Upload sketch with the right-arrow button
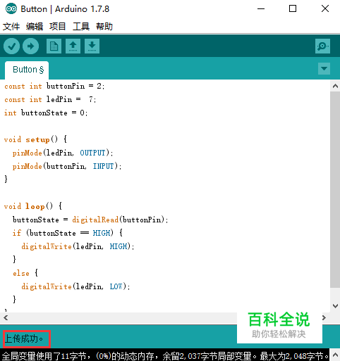Viewport: 340px width, 361px height. coord(30,46)
